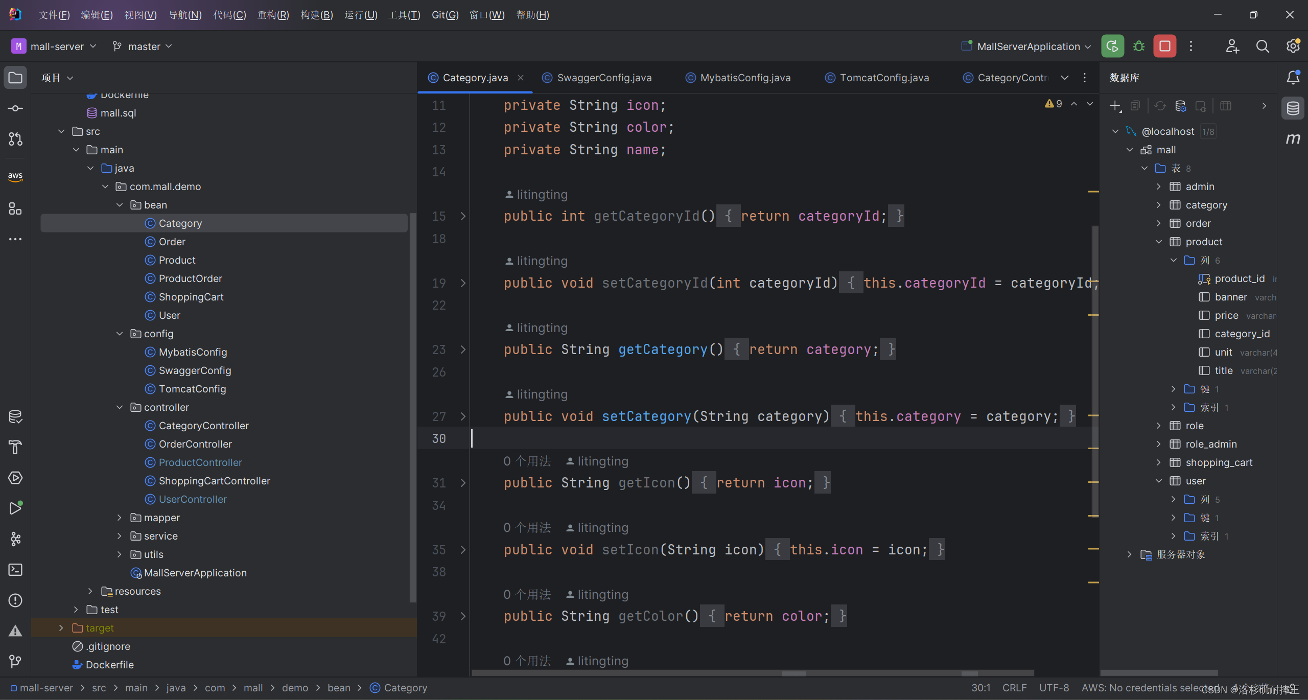Image resolution: width=1308 pixels, height=700 pixels.
Task: Click bean in the breadcrumb path
Action: [339, 688]
